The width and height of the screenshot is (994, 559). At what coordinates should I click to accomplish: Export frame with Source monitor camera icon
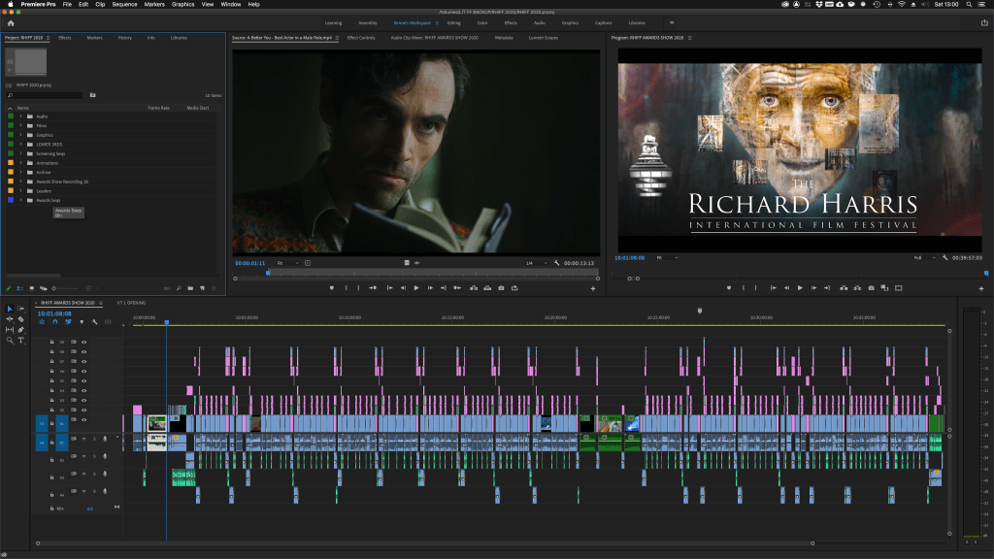[501, 288]
